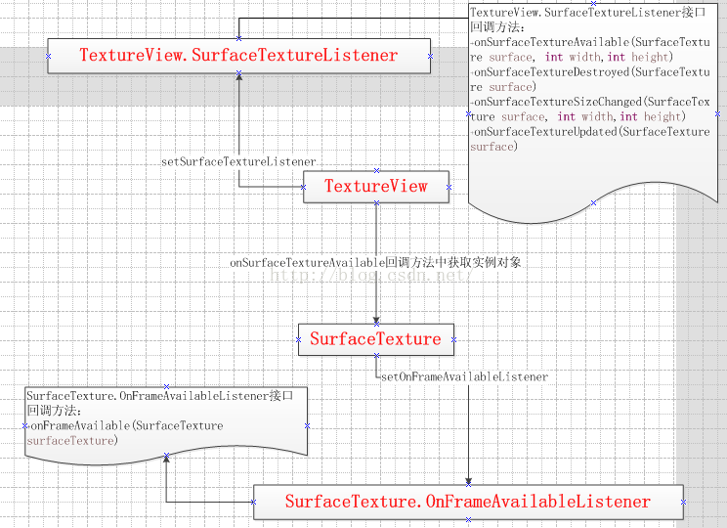727x528 pixels.
Task: Click the onSurfaceTextureUpdated method text
Action: pos(590,139)
